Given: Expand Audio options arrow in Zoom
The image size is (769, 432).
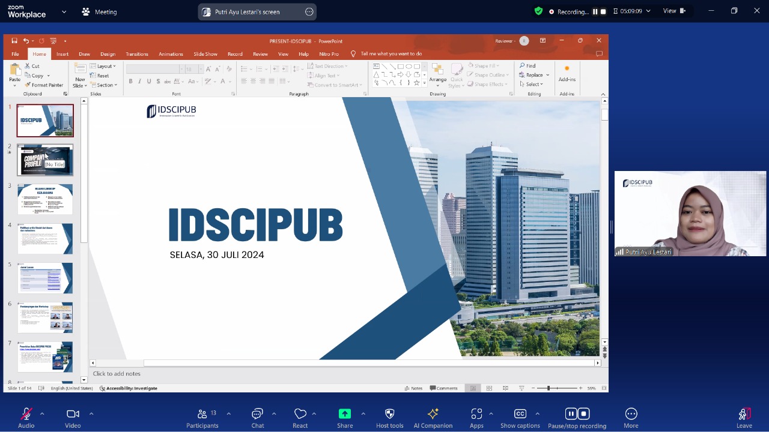Looking at the screenshot, I should pyautogui.click(x=42, y=413).
